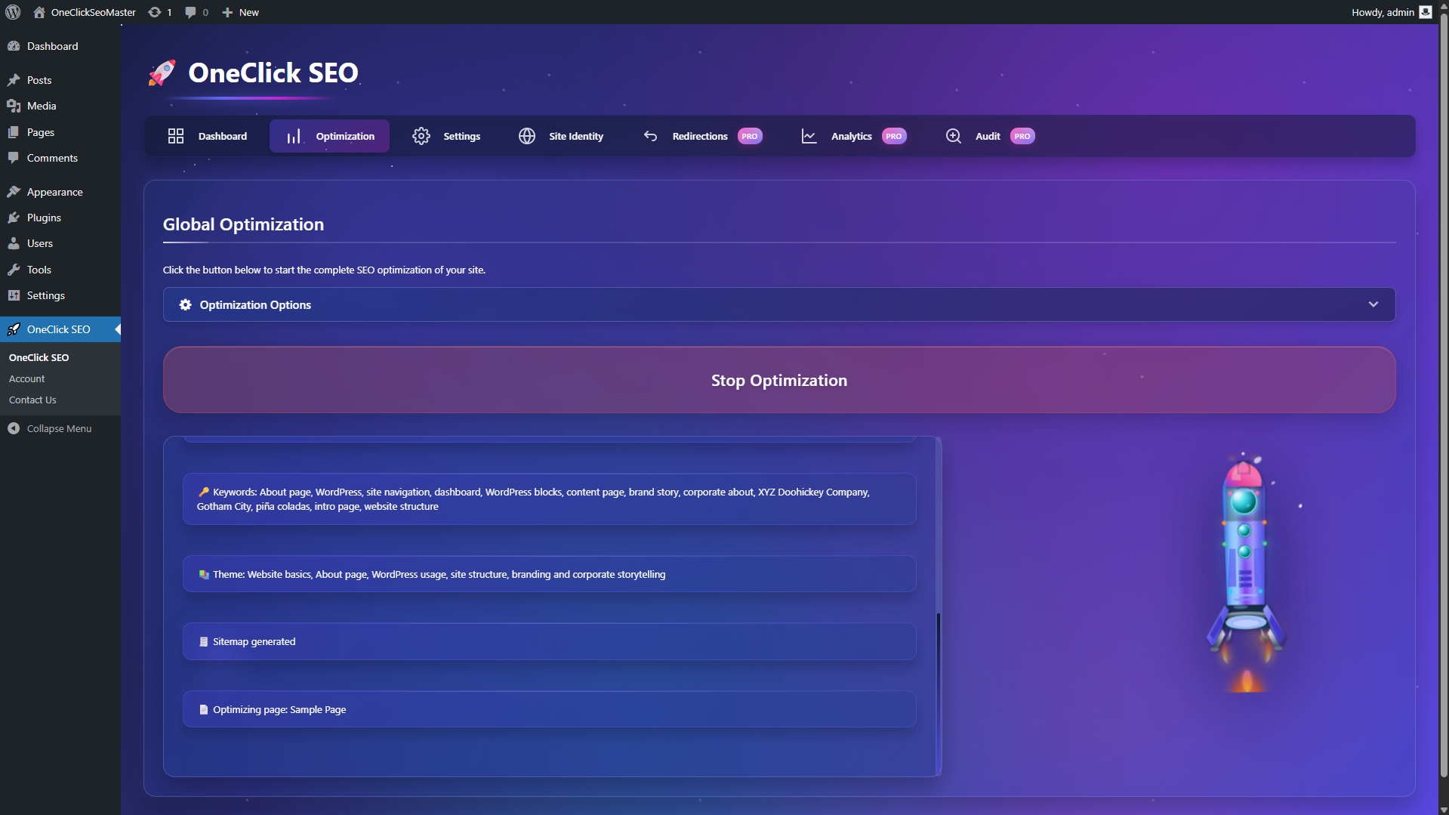Click the scrollbar beside the optimization log

click(938, 665)
